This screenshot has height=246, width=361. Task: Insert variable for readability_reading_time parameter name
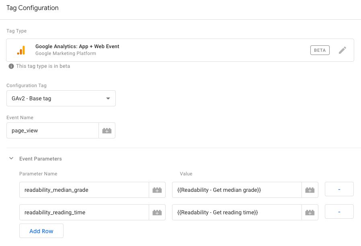point(157,212)
